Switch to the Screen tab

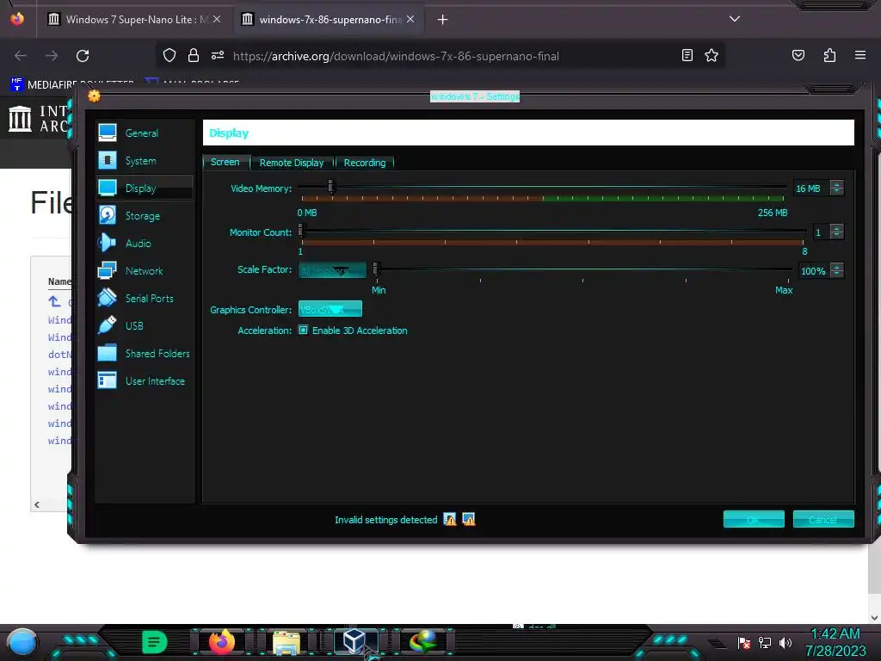(x=225, y=162)
